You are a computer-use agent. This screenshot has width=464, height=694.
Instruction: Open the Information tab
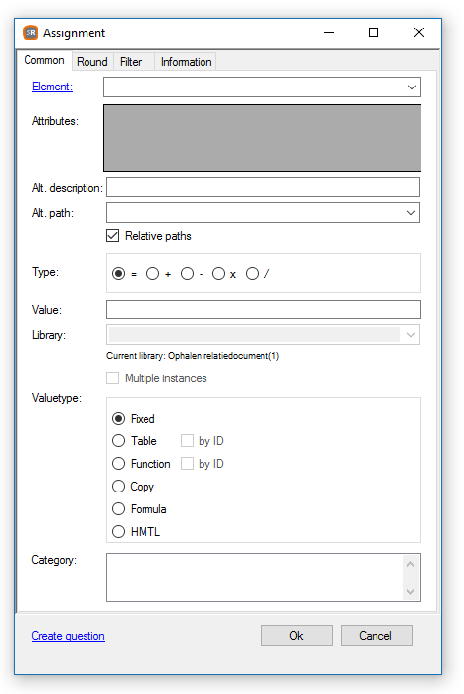[x=186, y=62]
